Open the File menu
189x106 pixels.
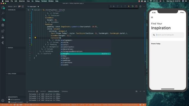pos(12,1)
